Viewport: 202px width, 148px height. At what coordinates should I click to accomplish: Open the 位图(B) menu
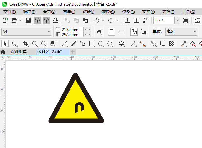(x=128, y=12)
